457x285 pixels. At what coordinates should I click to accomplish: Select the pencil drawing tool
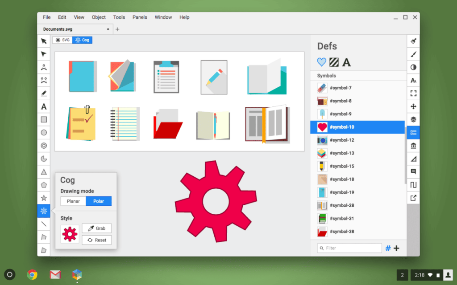[43, 93]
